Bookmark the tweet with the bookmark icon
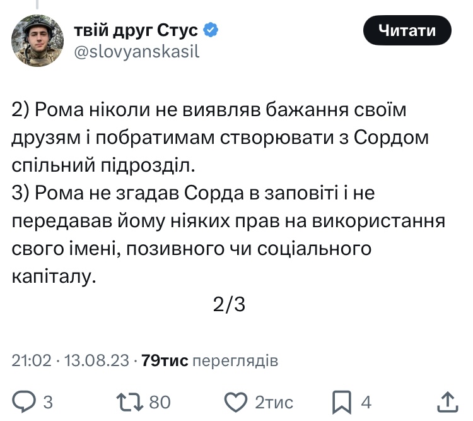This screenshot has width=473, height=421. 342,401
